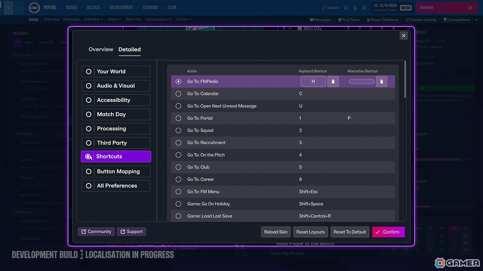
Task: Select the Game: Go On Holiday radio
Action: click(178, 204)
